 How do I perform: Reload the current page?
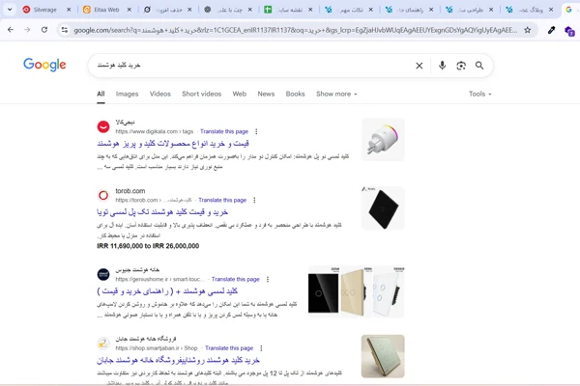coord(44,30)
